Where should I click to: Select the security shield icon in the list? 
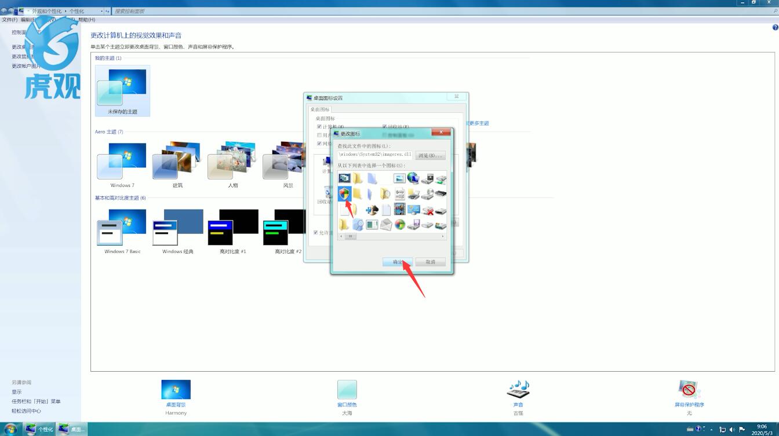pyautogui.click(x=344, y=193)
